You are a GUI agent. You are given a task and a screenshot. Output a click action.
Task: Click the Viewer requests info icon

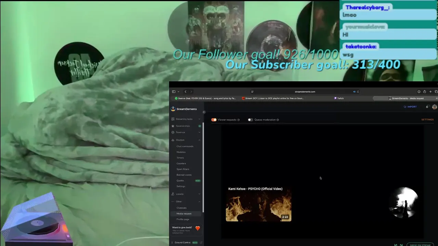coord(239,120)
